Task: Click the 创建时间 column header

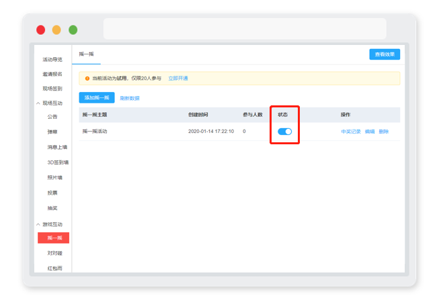Action: click(198, 115)
